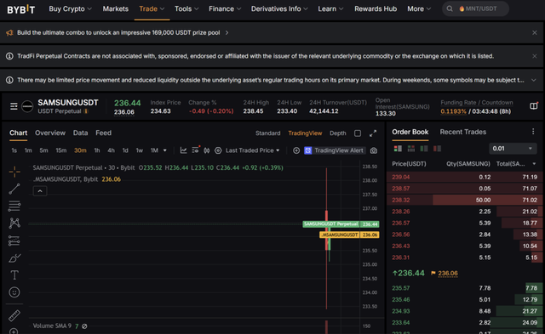Open the Buy Crypto dropdown menu
Screen dimensions: 545x334
pyautogui.click(x=70, y=9)
